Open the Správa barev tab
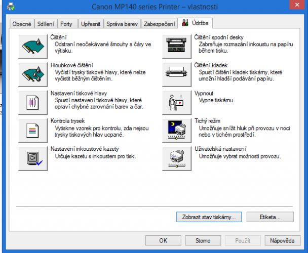 [x=122, y=24]
